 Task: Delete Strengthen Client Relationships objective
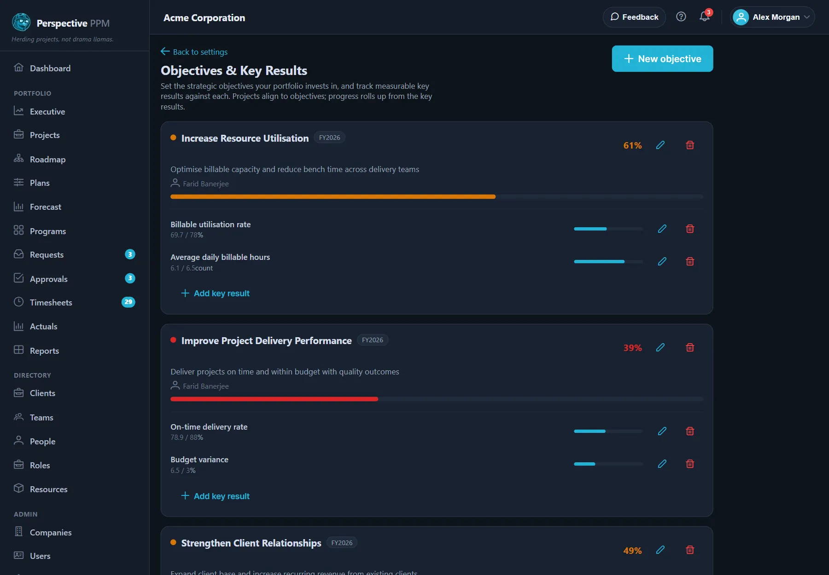pos(690,550)
